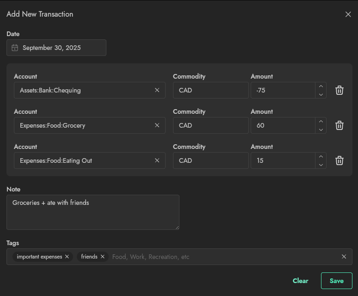This screenshot has width=358, height=296.
Task: Remove the 'important expenses' tag
Action: [x=67, y=257]
